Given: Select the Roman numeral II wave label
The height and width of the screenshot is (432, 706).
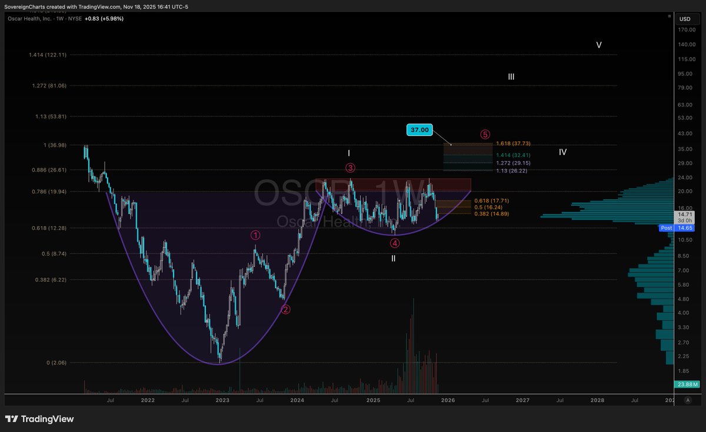Looking at the screenshot, I should 394,258.
